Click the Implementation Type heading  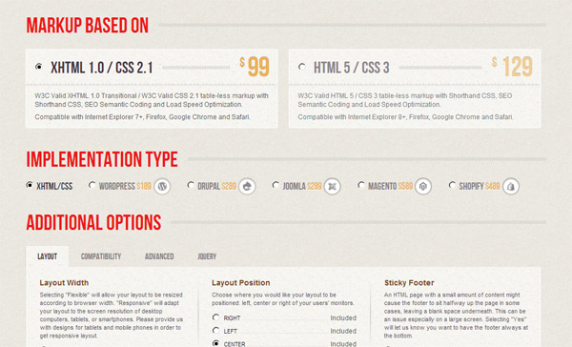102,159
